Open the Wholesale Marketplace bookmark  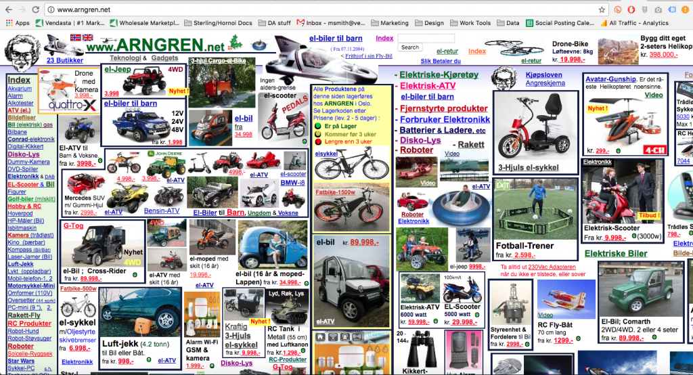pyautogui.click(x=144, y=23)
